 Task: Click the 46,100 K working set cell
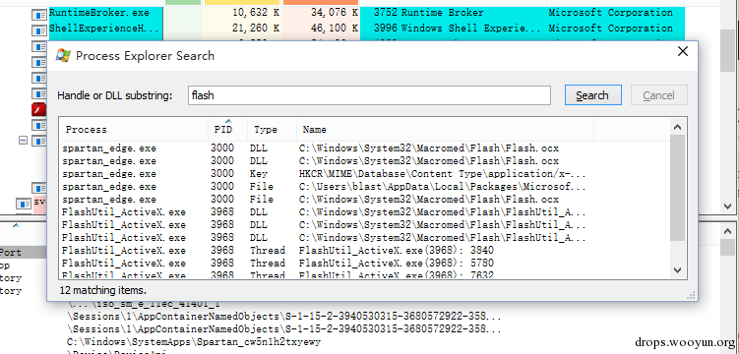coord(335,29)
